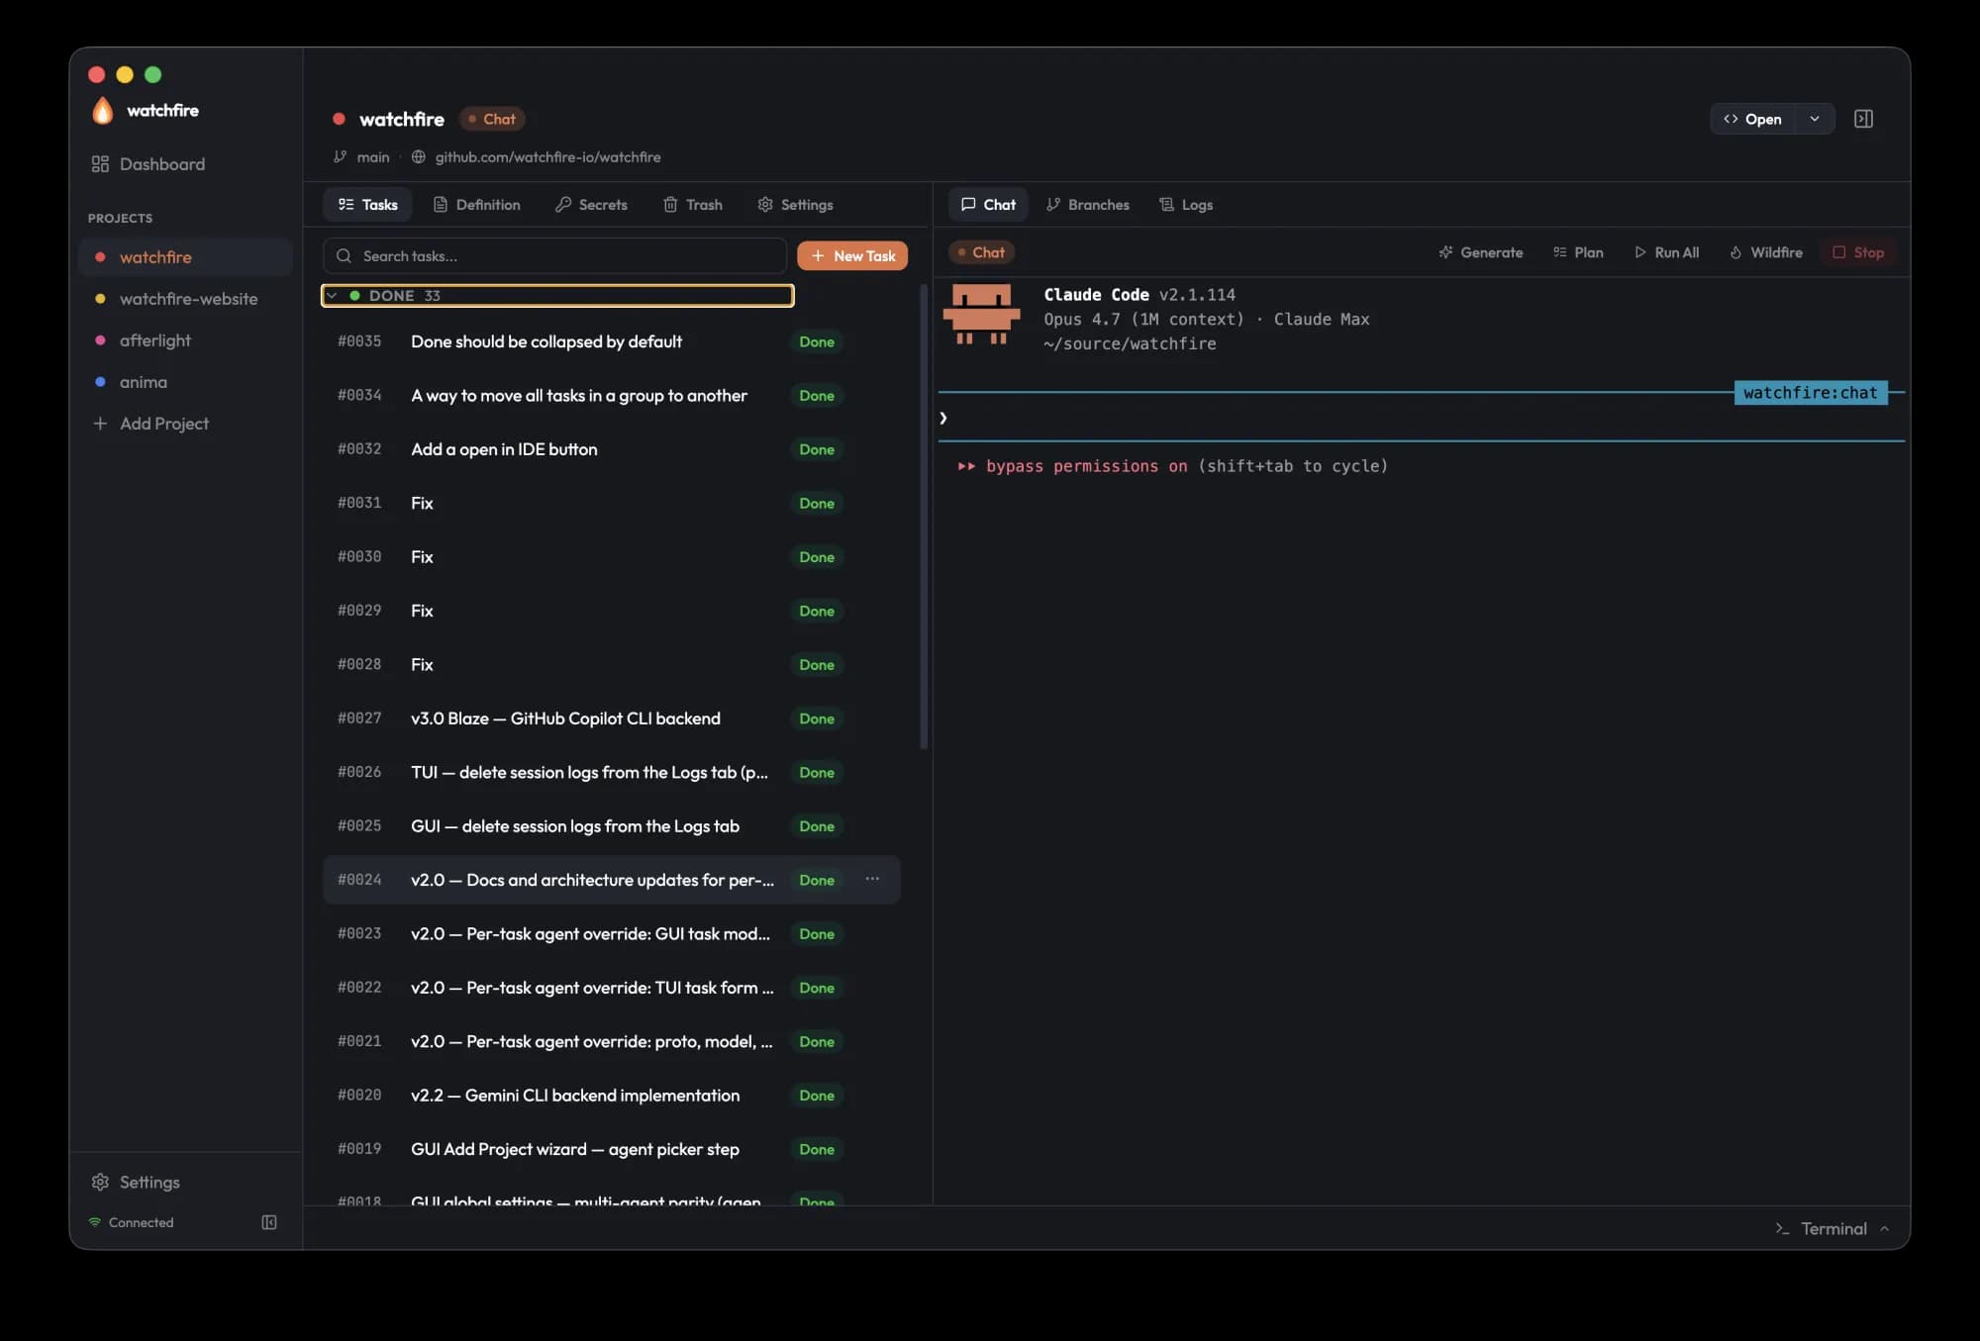Switch to the Definition tab

point(477,205)
